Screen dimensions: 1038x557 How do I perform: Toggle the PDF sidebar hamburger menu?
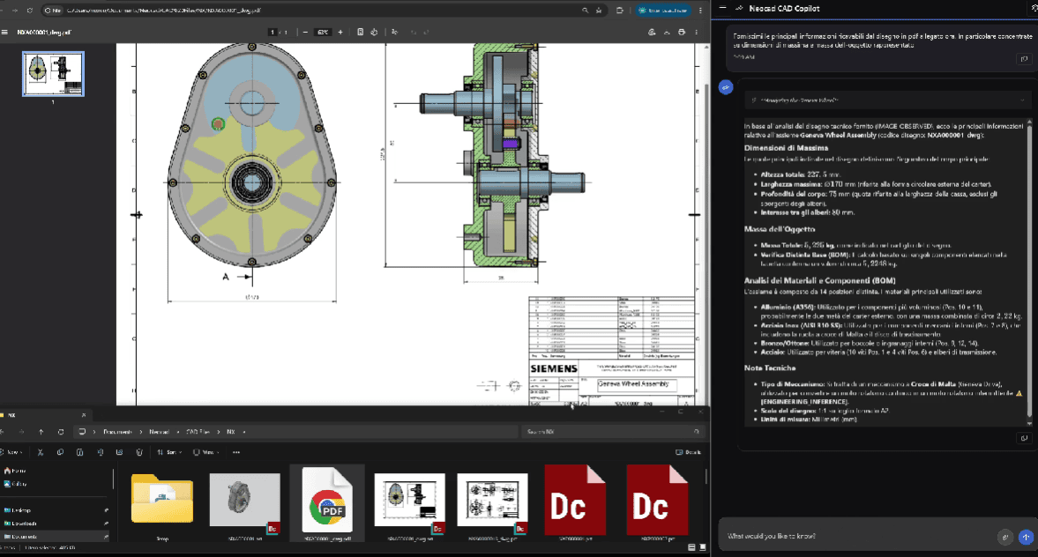point(4,32)
